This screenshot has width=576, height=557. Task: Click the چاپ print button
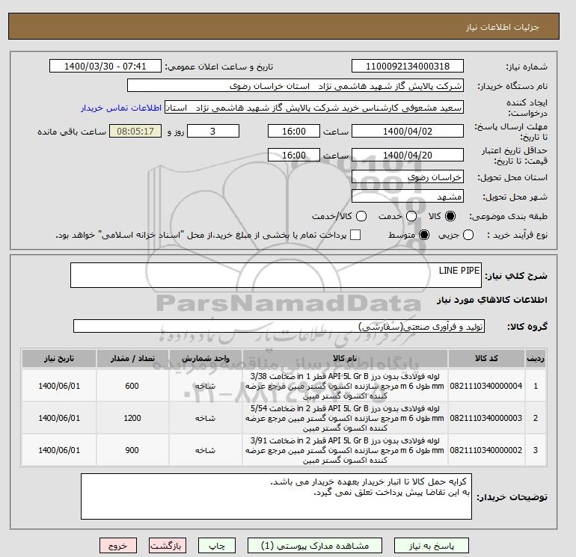click(x=217, y=546)
